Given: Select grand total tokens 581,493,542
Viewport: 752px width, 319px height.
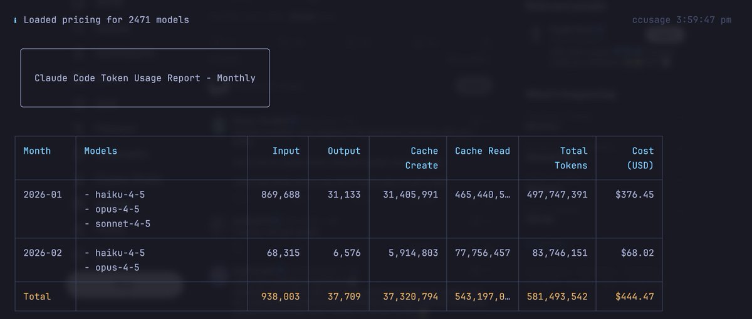Looking at the screenshot, I should (x=557, y=296).
